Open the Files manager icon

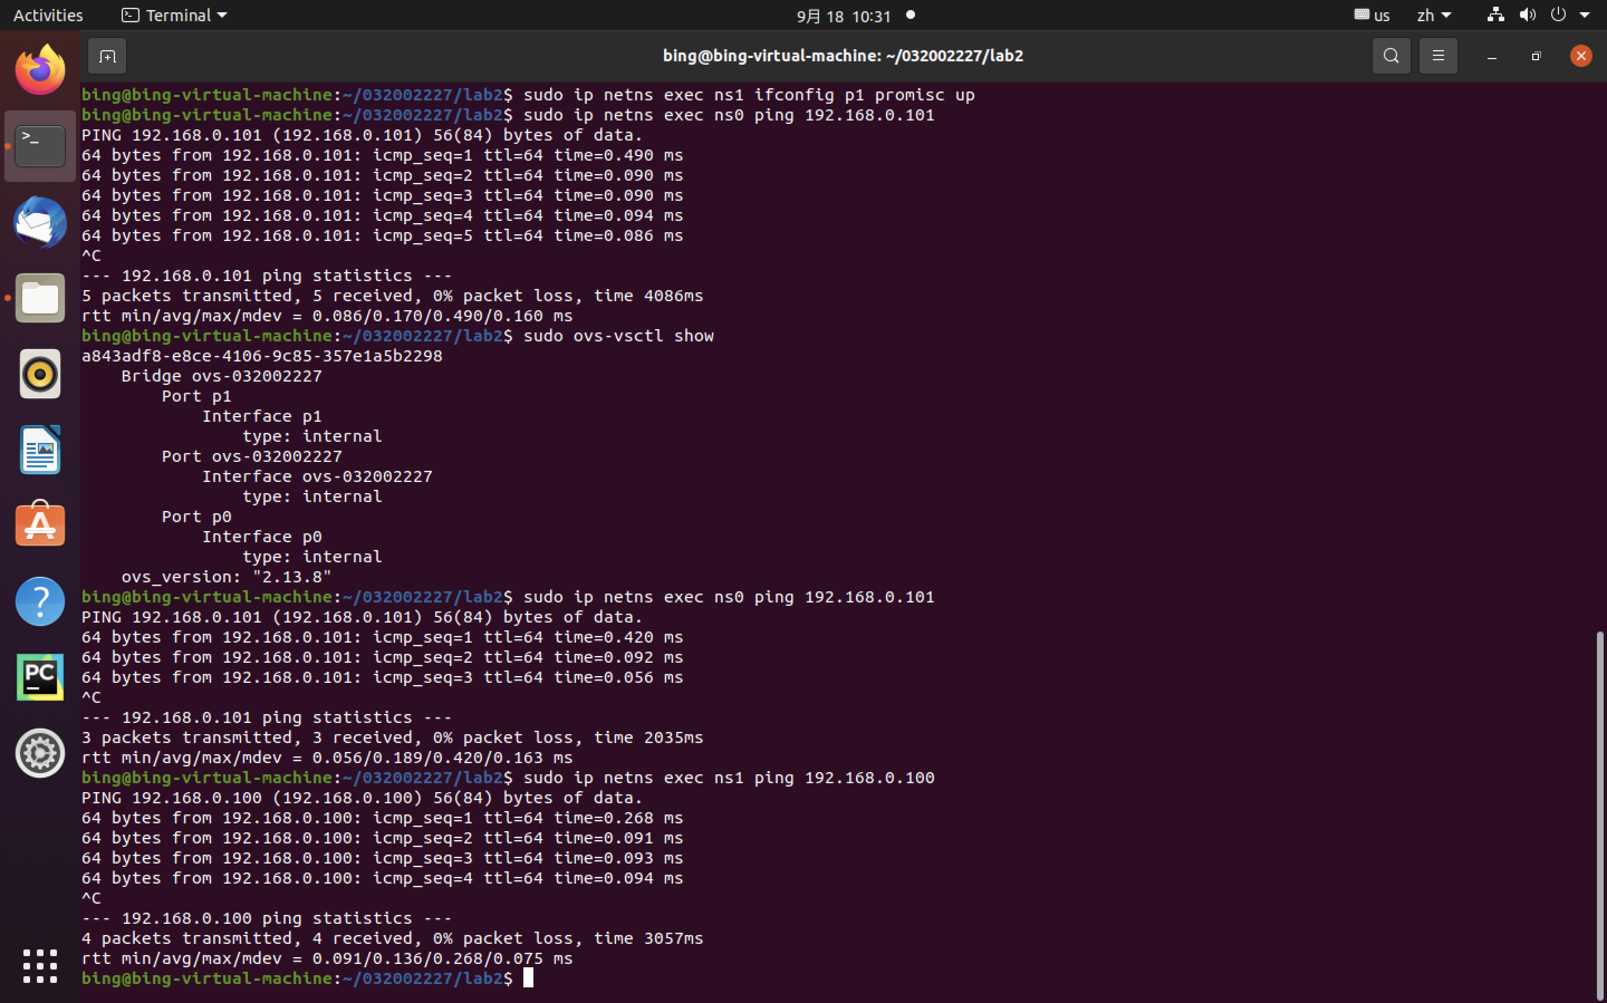pyautogui.click(x=40, y=298)
